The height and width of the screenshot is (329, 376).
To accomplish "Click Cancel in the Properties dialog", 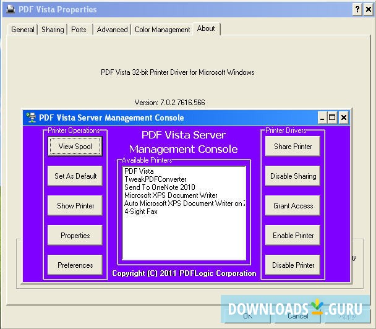I will pyautogui.click(x=298, y=316).
